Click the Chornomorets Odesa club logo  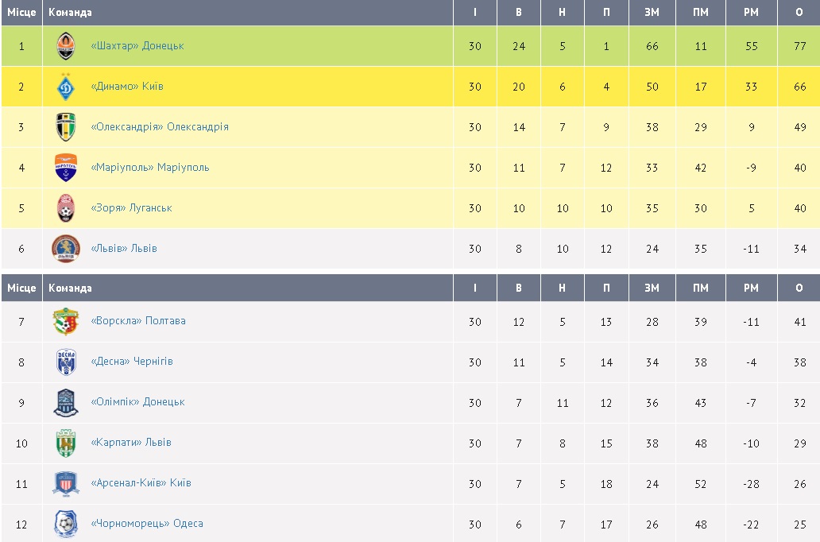tap(66, 524)
